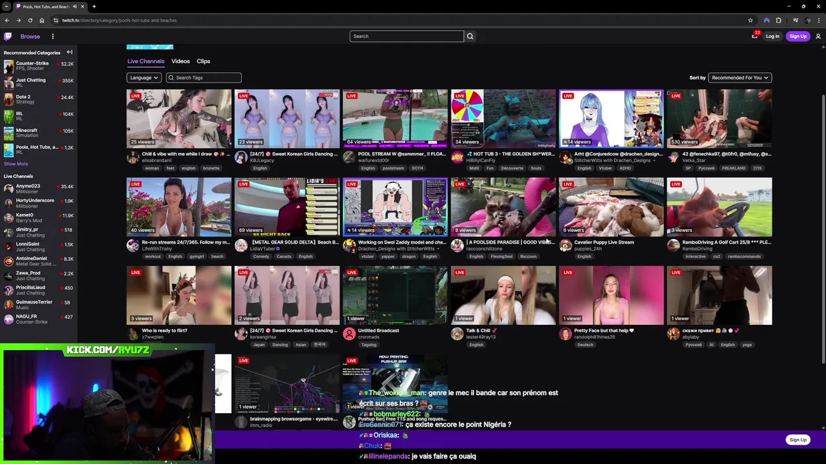Open the Twitch logo home link

[8, 36]
